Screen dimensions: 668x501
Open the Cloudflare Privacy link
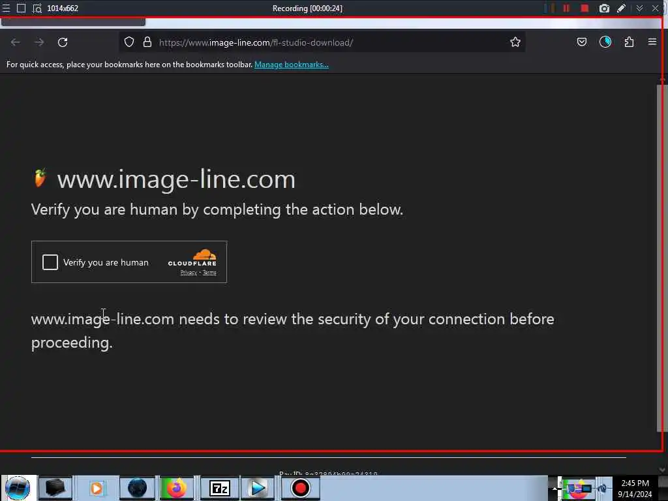point(189,273)
